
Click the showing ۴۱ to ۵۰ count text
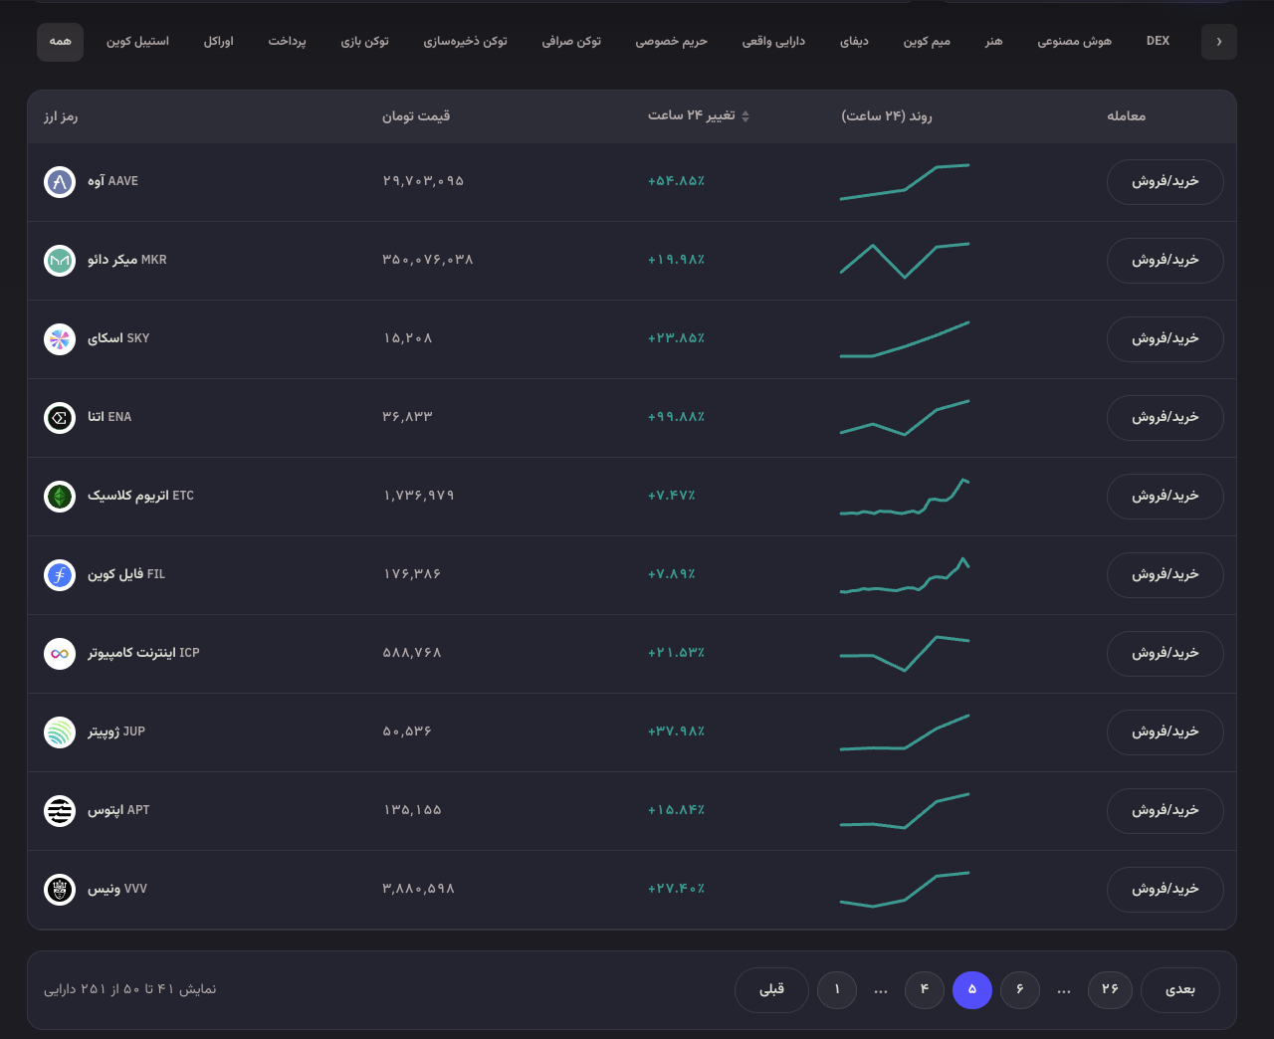click(x=130, y=990)
